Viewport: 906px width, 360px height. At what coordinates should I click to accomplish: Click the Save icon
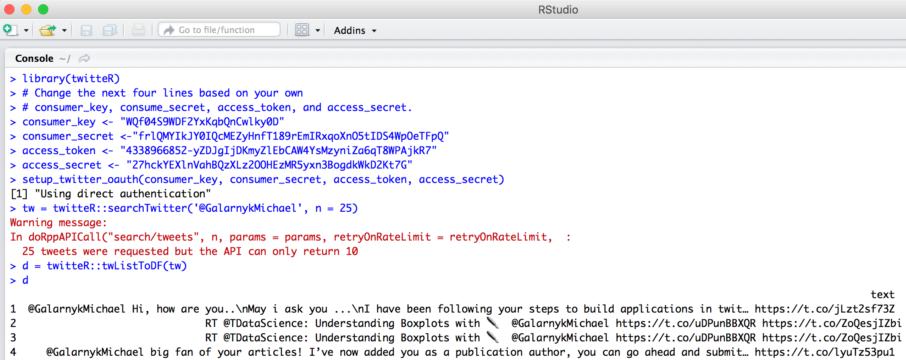point(86,30)
